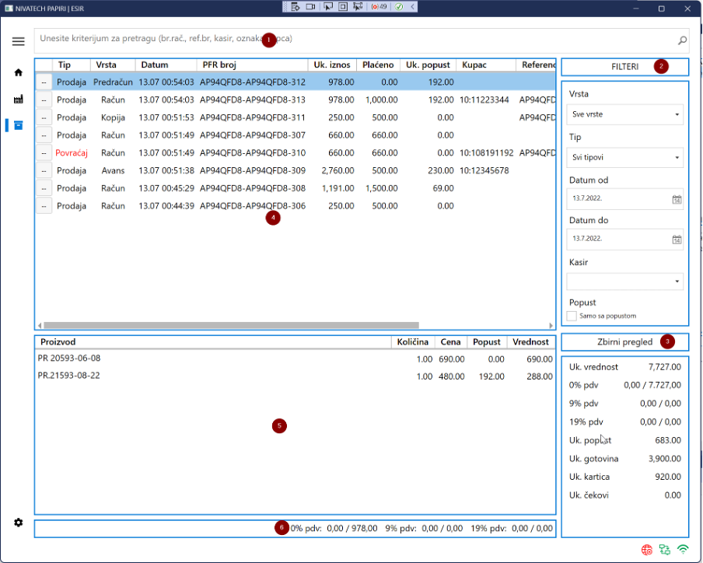703x563 pixels.
Task: Click the red globe status icon
Action: click(x=646, y=550)
